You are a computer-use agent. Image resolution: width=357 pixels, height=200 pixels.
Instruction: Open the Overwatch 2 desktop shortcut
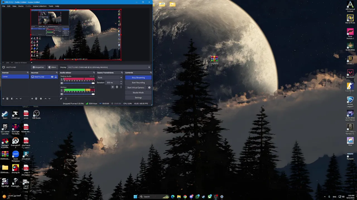[15, 142]
